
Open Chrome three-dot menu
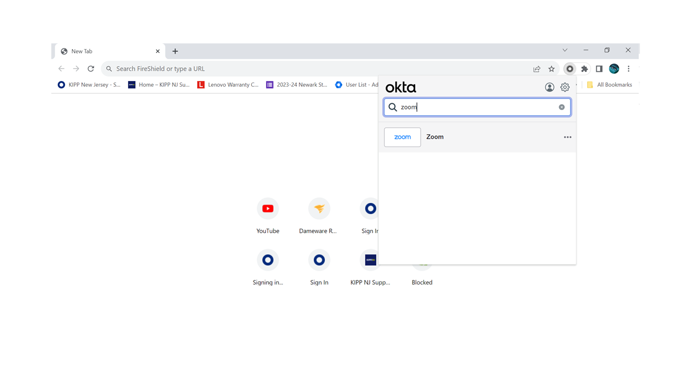coord(628,69)
